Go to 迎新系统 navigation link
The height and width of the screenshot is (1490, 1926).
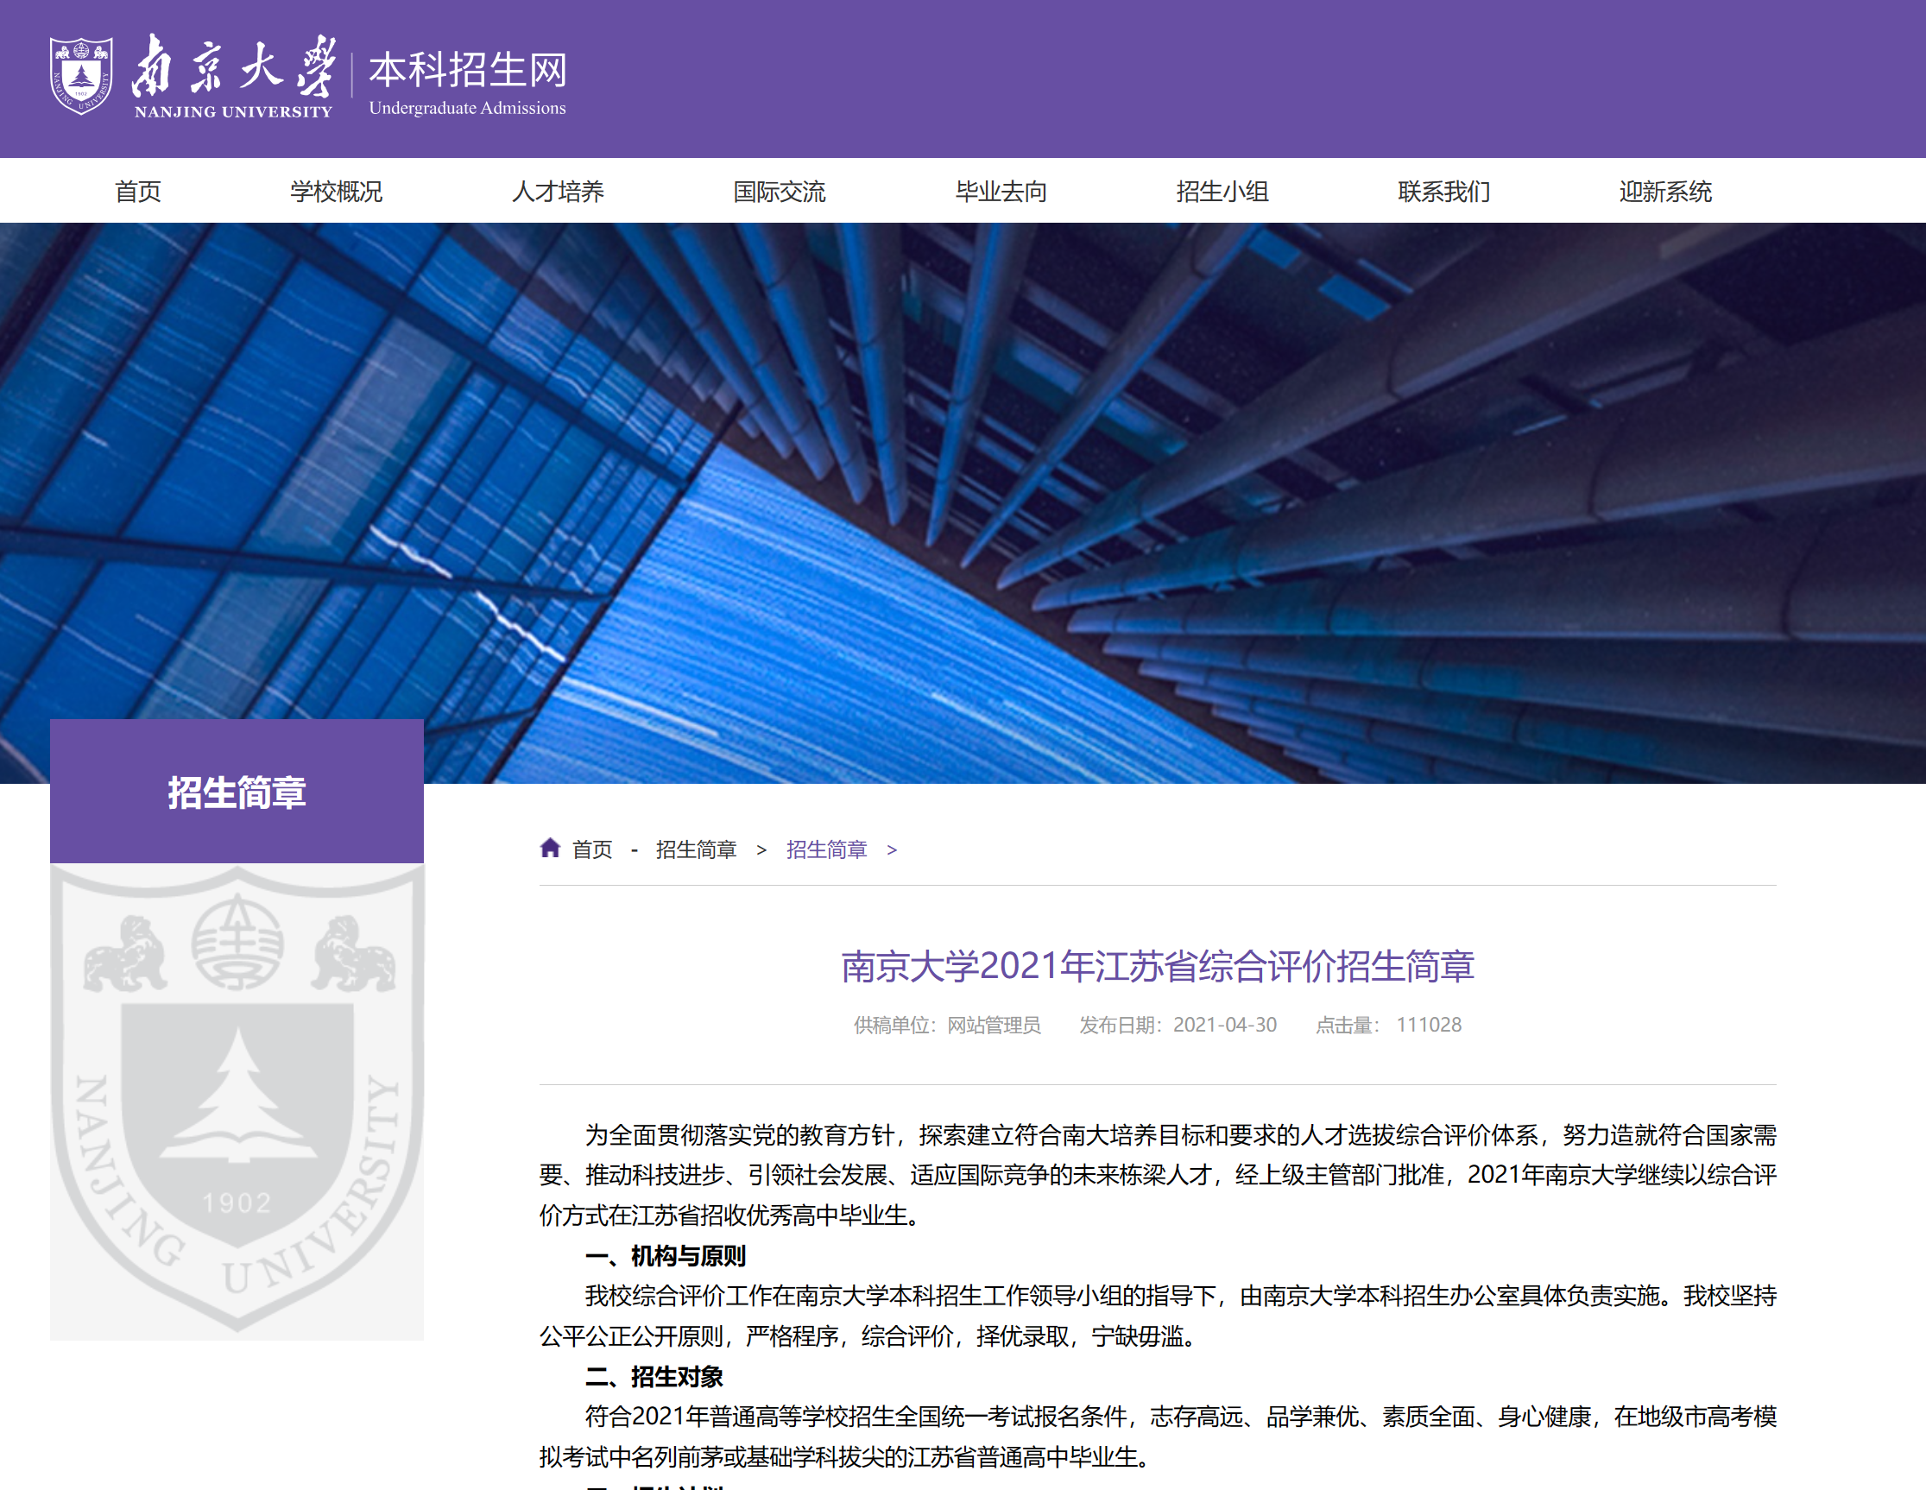[1665, 192]
